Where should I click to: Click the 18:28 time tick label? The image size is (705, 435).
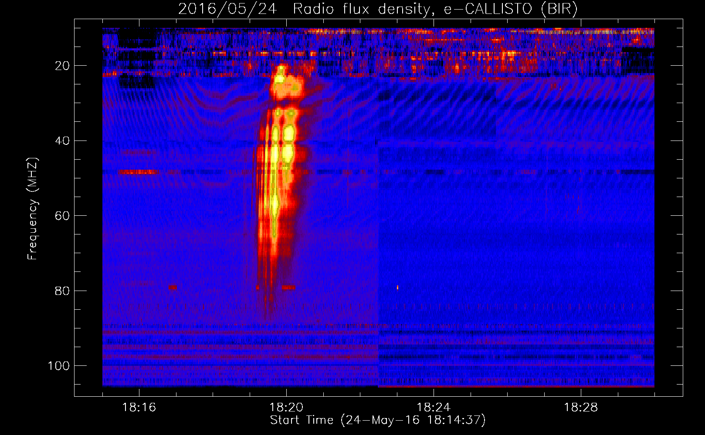[x=581, y=408]
